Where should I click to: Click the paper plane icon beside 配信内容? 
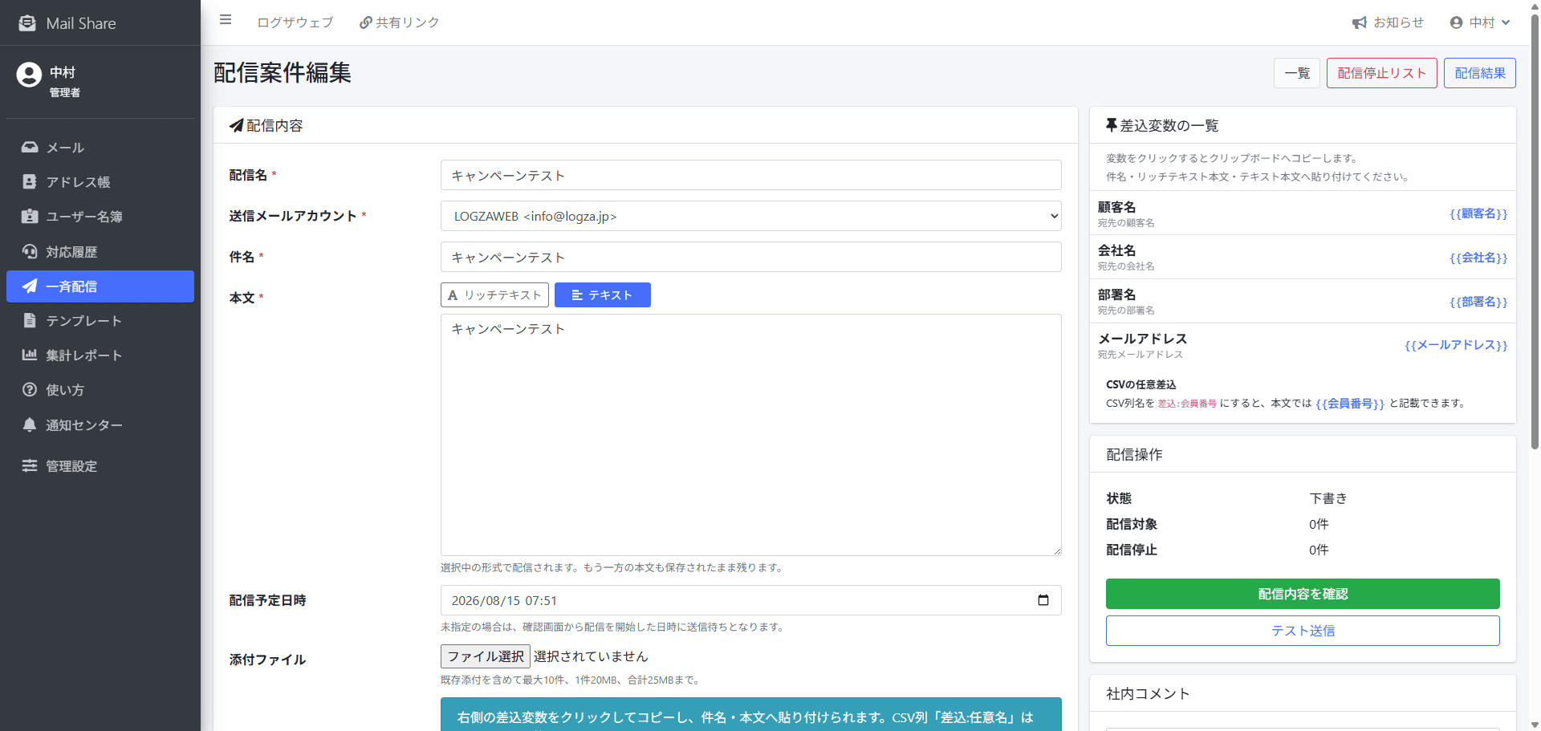pyautogui.click(x=236, y=125)
